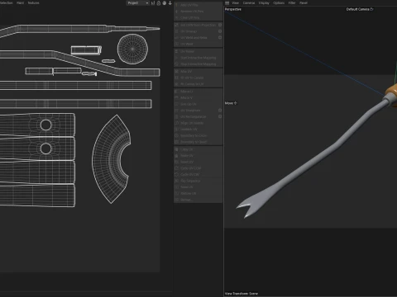Click the Line Up UV command
Viewport: 397px width, 297px height.
(198, 104)
